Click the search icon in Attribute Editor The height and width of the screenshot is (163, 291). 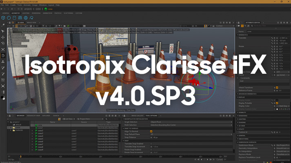click(252, 26)
